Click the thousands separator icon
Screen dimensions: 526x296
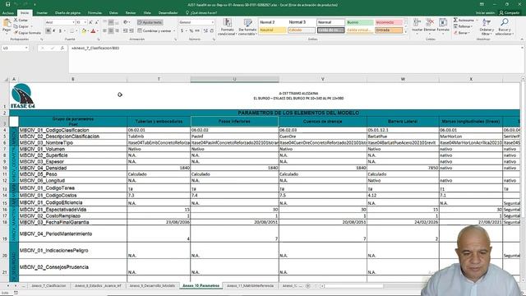click(197, 31)
